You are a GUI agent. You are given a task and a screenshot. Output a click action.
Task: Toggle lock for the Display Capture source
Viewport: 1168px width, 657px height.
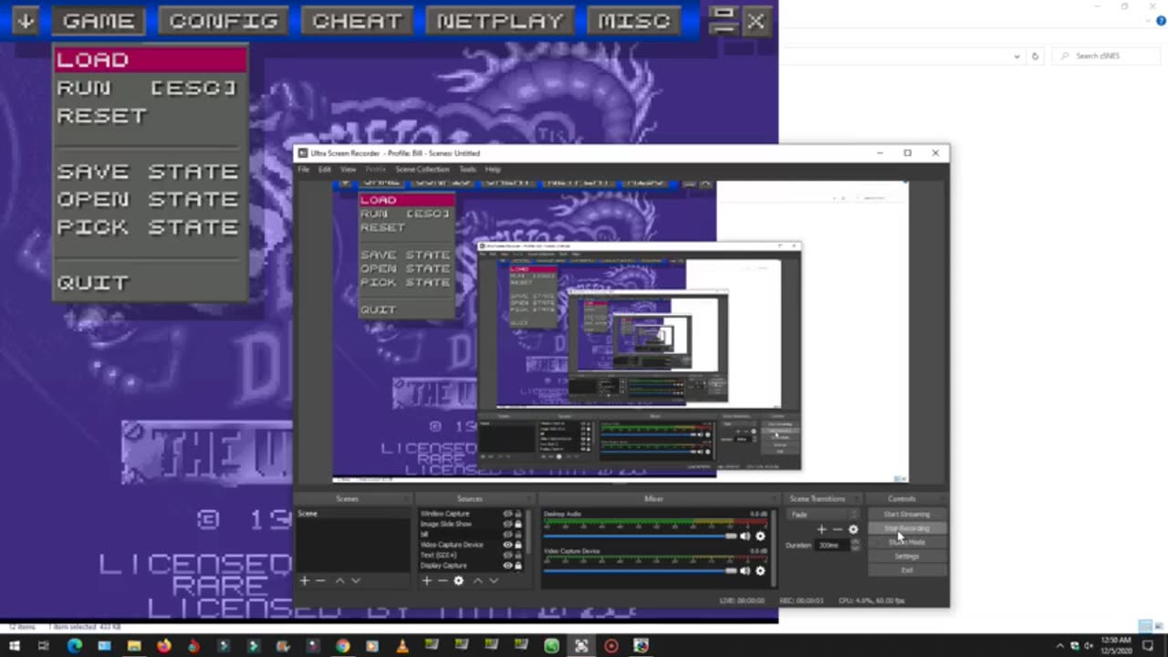(518, 566)
